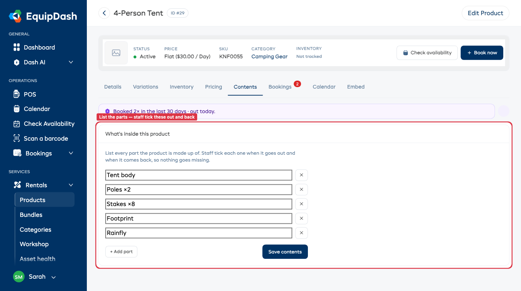Image resolution: width=521 pixels, height=291 pixels.
Task: Switch to the Contents tab
Action: tap(245, 87)
